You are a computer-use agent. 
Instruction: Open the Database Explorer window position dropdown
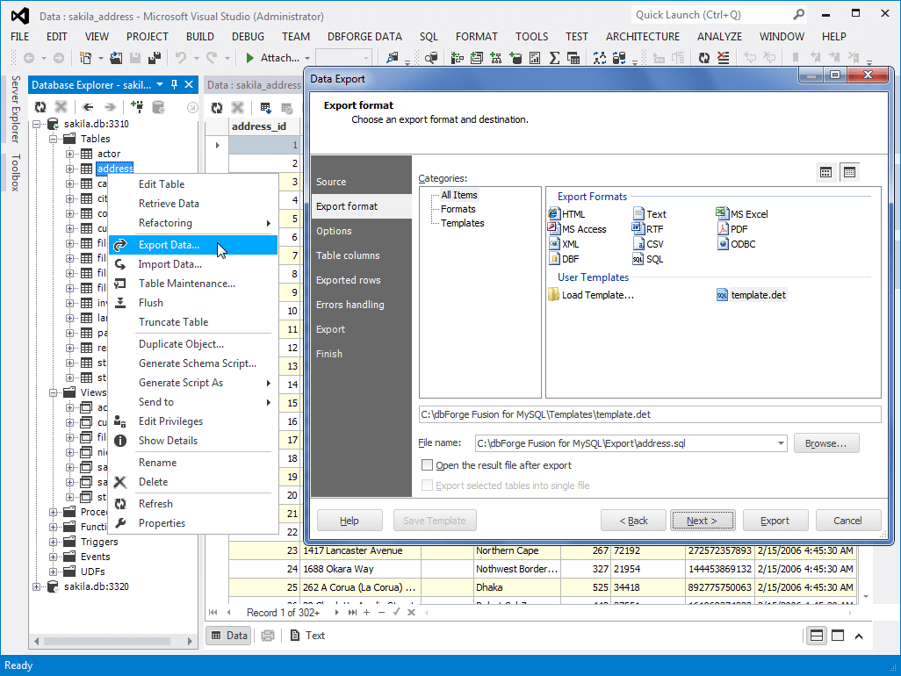[160, 84]
